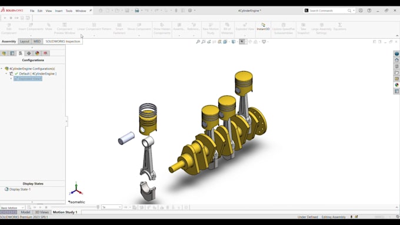Viewport: 400px width, 225px height.
Task: Open Insert Components dropdown arrow
Action: [x=31, y=36]
